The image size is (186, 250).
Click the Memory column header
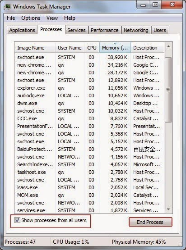pyautogui.click(x=115, y=48)
